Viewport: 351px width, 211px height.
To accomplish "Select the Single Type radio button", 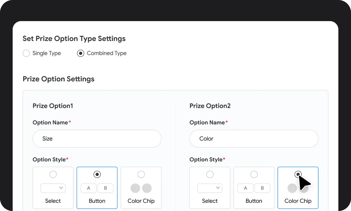I will [26, 54].
